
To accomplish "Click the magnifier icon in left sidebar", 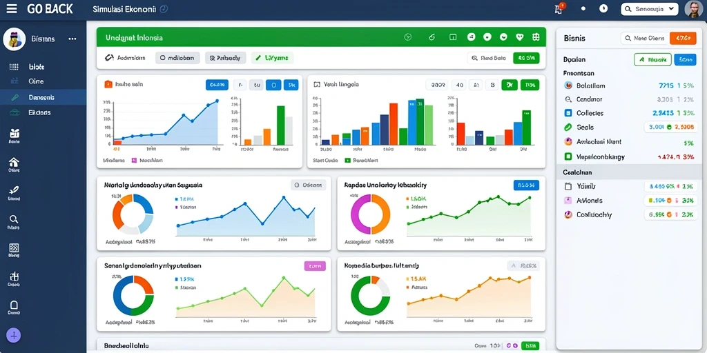I will point(14,220).
